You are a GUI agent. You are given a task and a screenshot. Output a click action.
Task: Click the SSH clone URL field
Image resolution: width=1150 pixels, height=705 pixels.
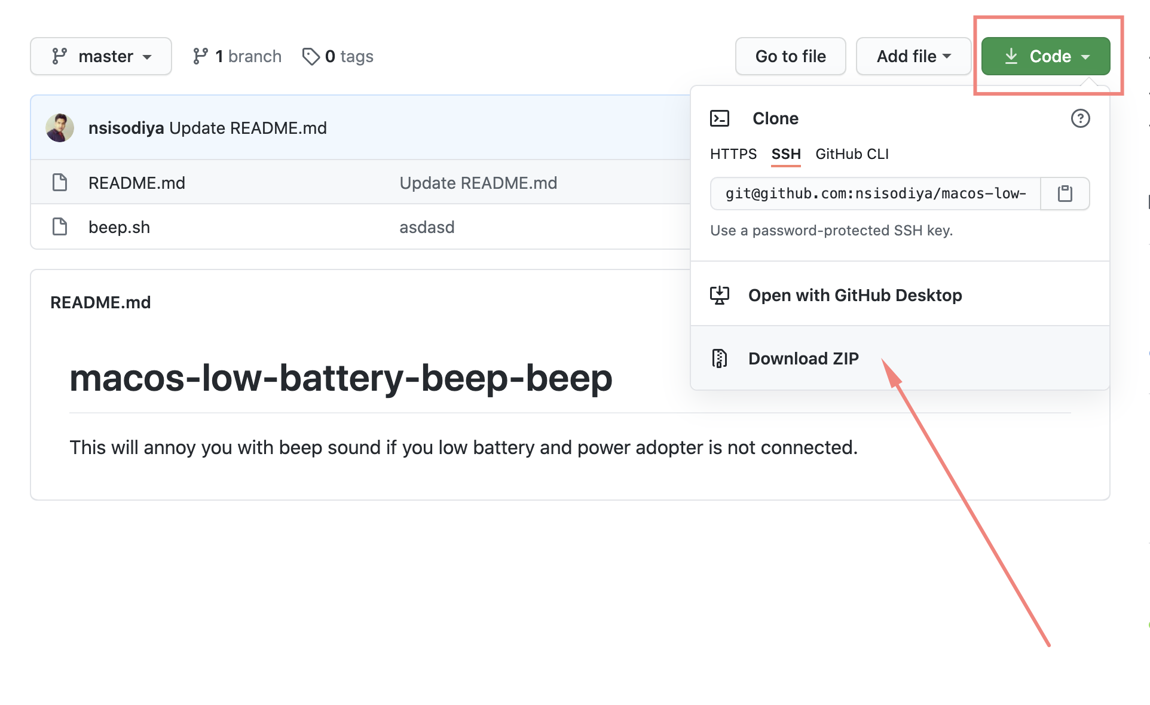(875, 194)
